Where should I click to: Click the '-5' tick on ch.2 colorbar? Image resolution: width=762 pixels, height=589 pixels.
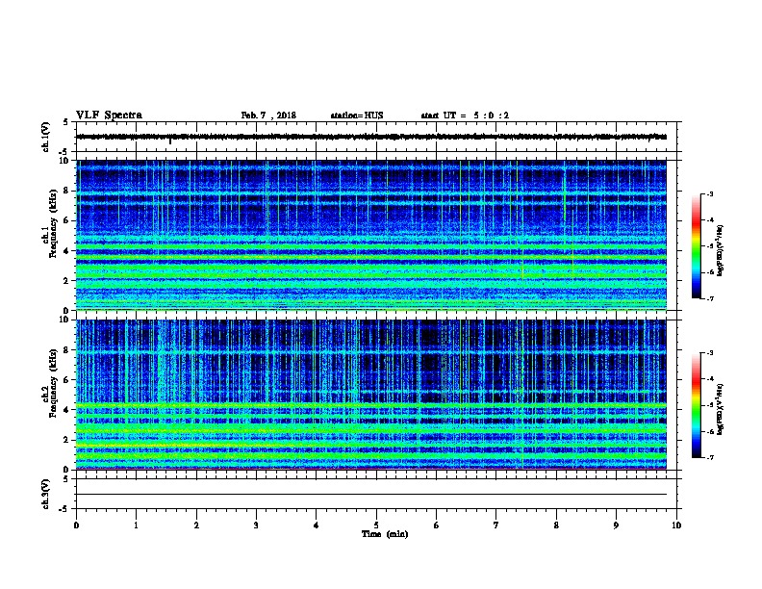click(710, 405)
